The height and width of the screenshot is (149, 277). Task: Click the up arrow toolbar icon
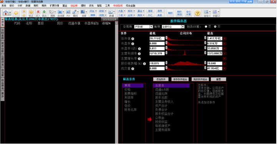tap(24, 11)
